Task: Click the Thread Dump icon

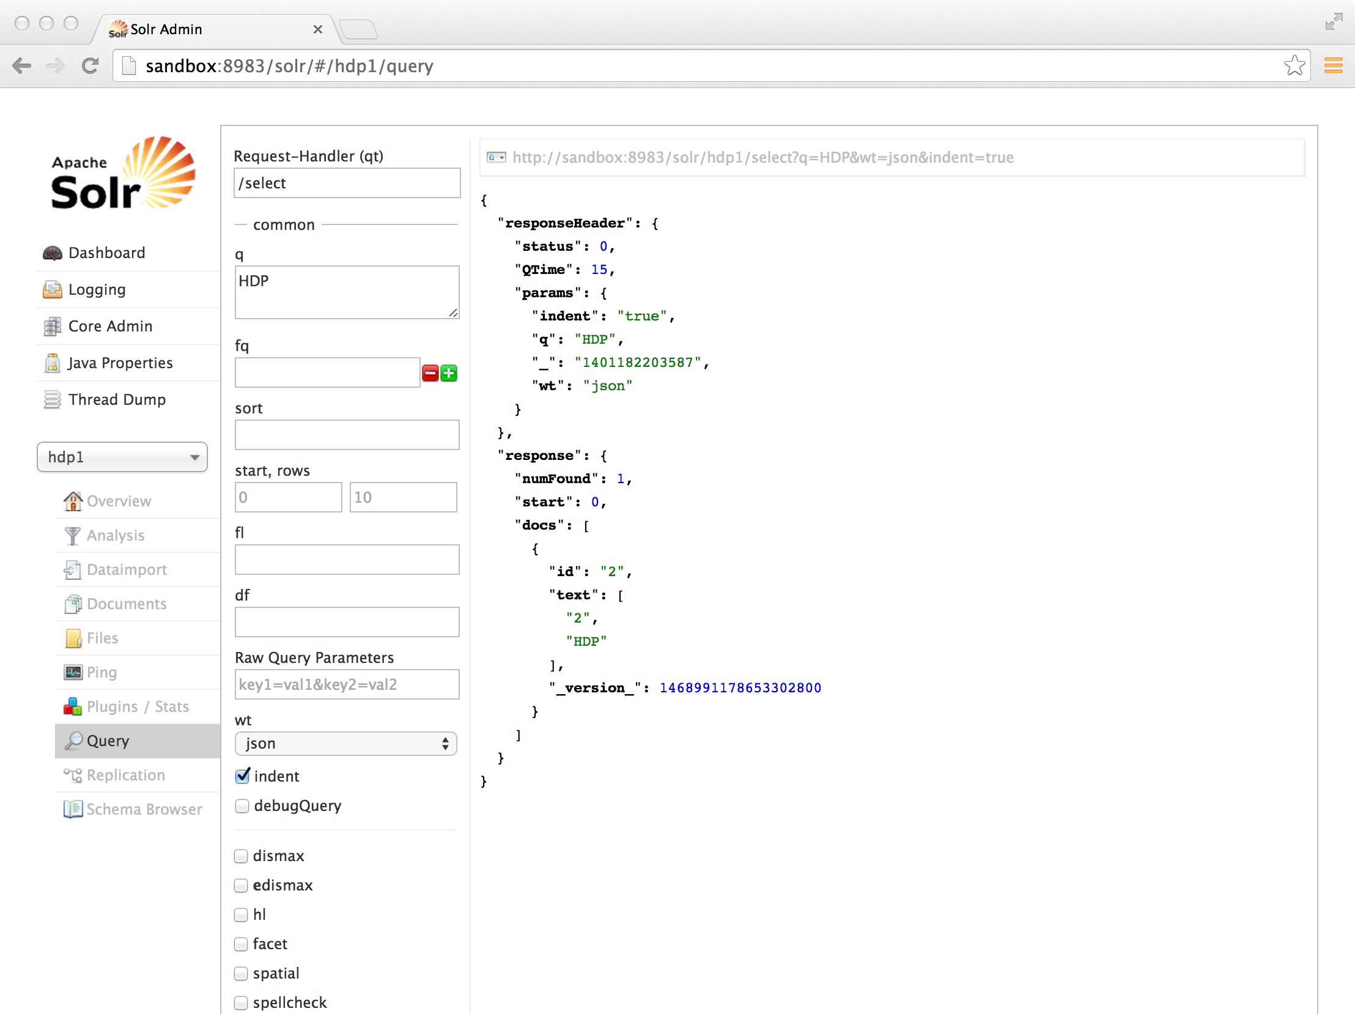Action: 52,400
